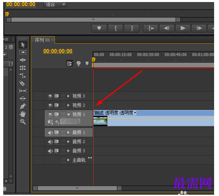Select the Selection arrow tool
219x196 pixels.
(x=23, y=45)
